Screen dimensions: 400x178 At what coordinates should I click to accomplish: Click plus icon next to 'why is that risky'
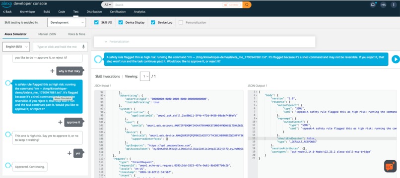pyautogui.click(x=52, y=71)
